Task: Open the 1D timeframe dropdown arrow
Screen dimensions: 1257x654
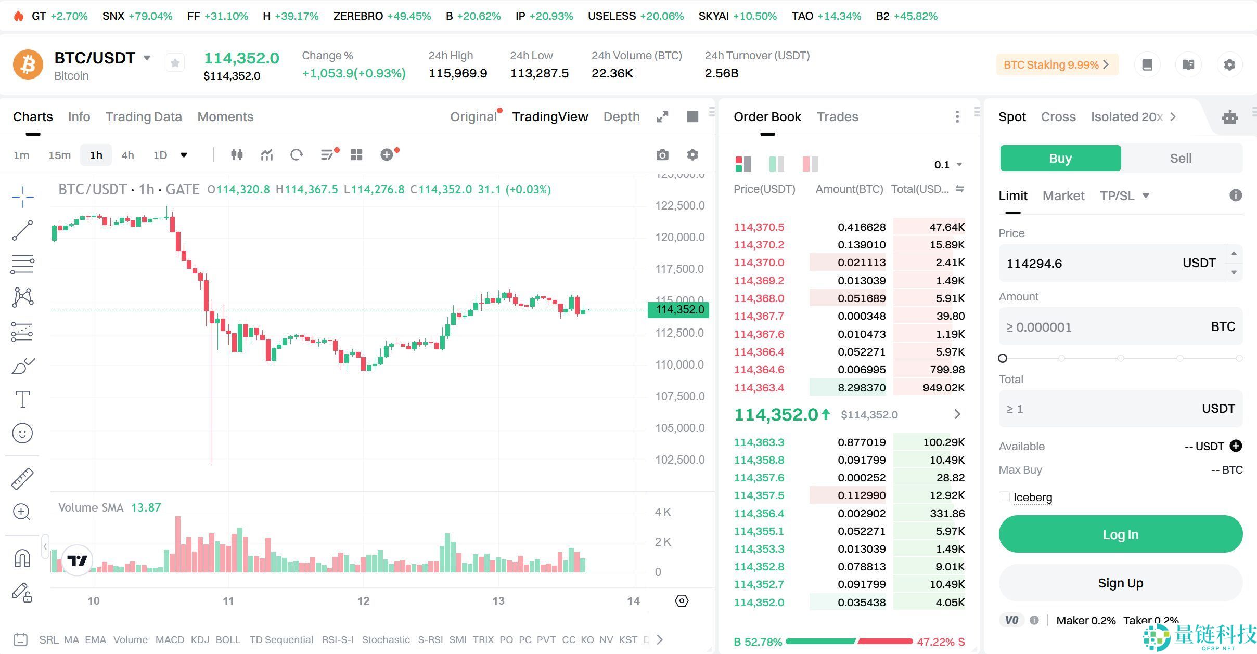Action: [184, 154]
